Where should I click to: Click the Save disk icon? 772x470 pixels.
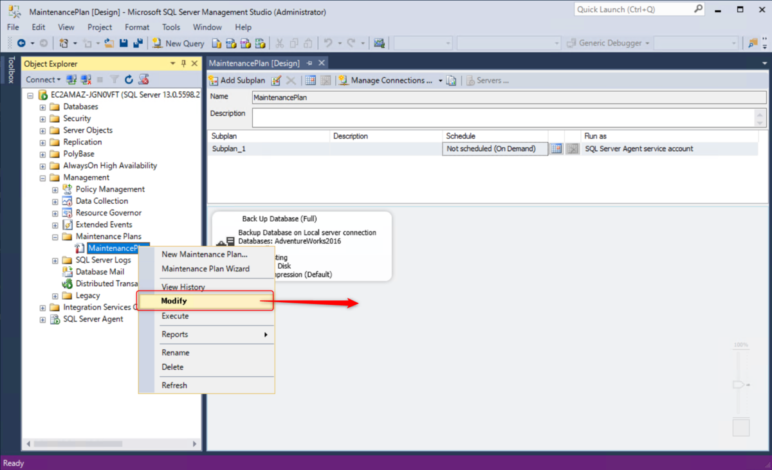pyautogui.click(x=124, y=43)
